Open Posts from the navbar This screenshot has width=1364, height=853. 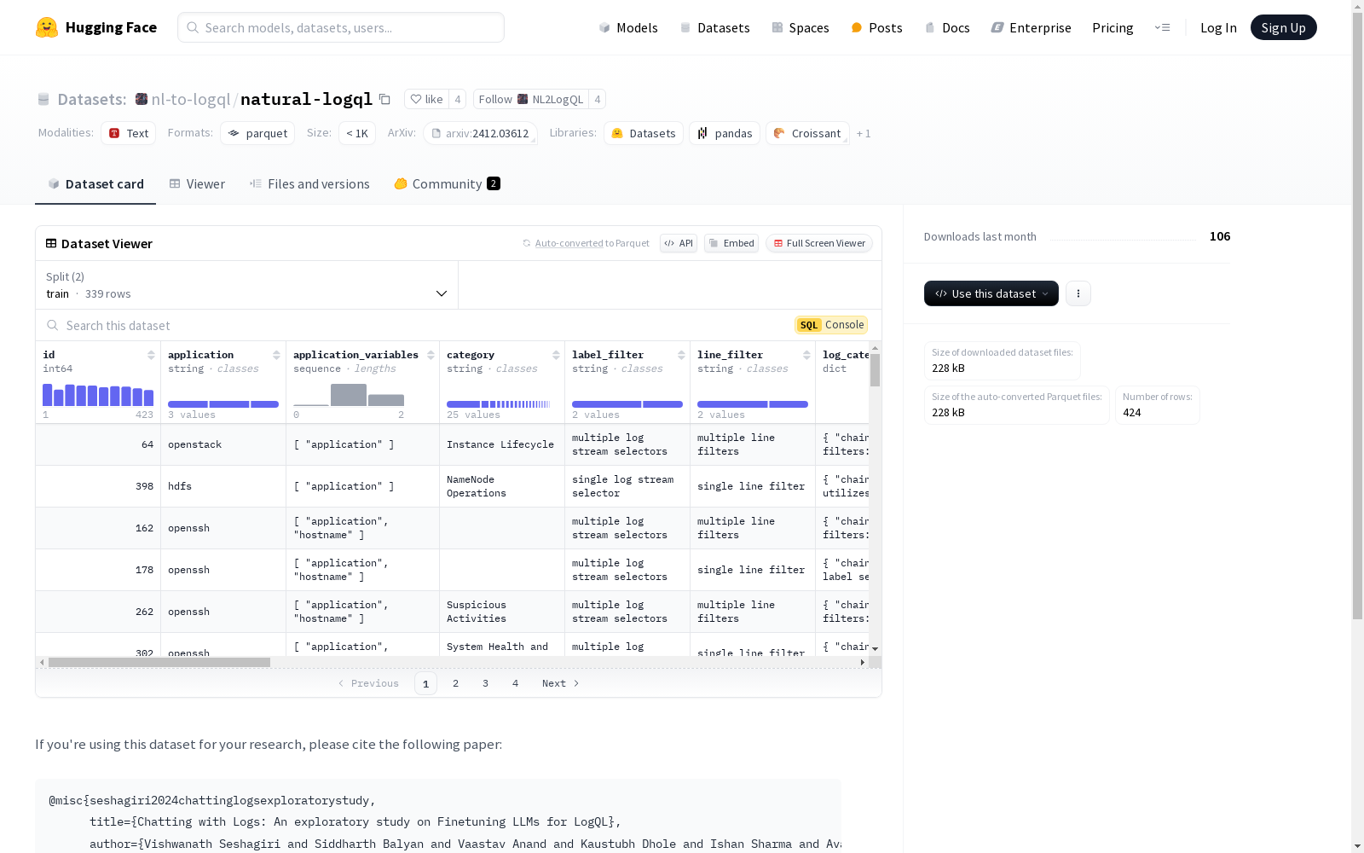(x=877, y=27)
